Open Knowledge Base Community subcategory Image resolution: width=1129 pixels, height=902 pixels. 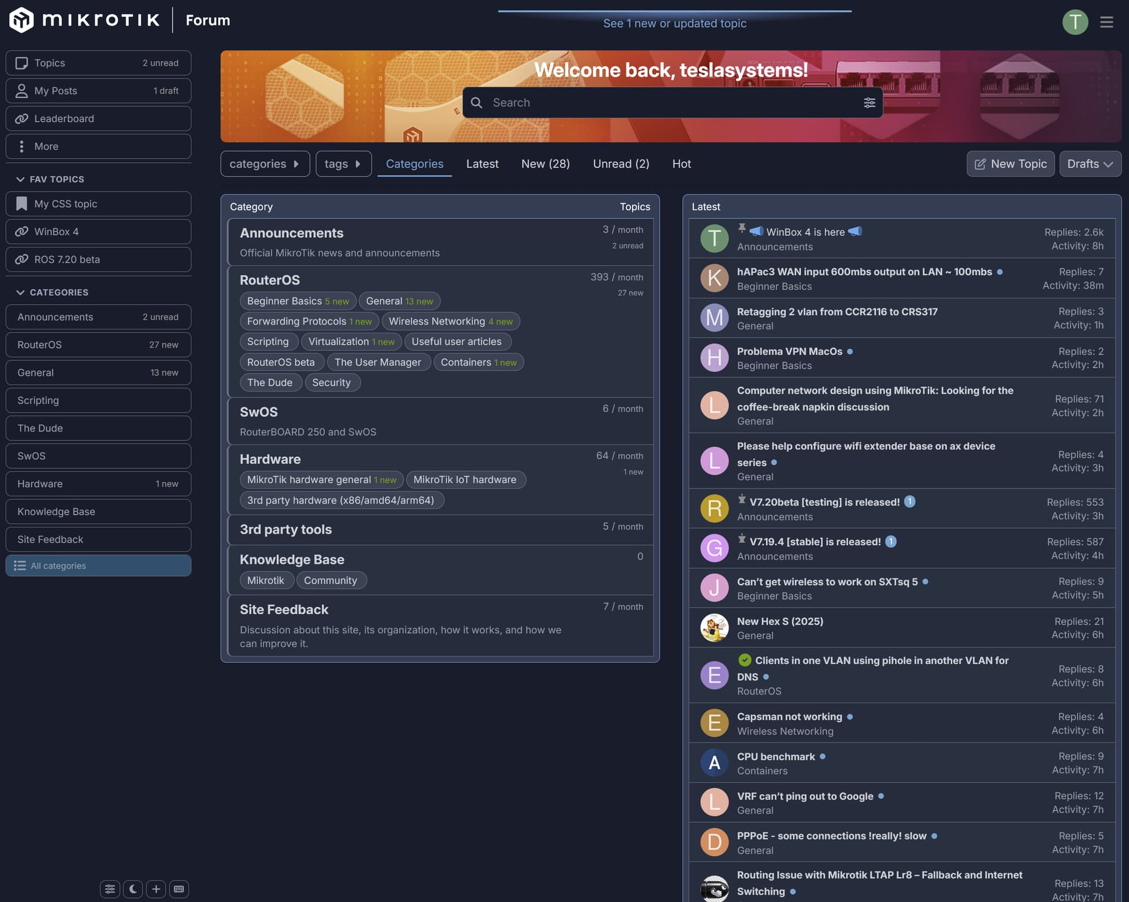[330, 580]
